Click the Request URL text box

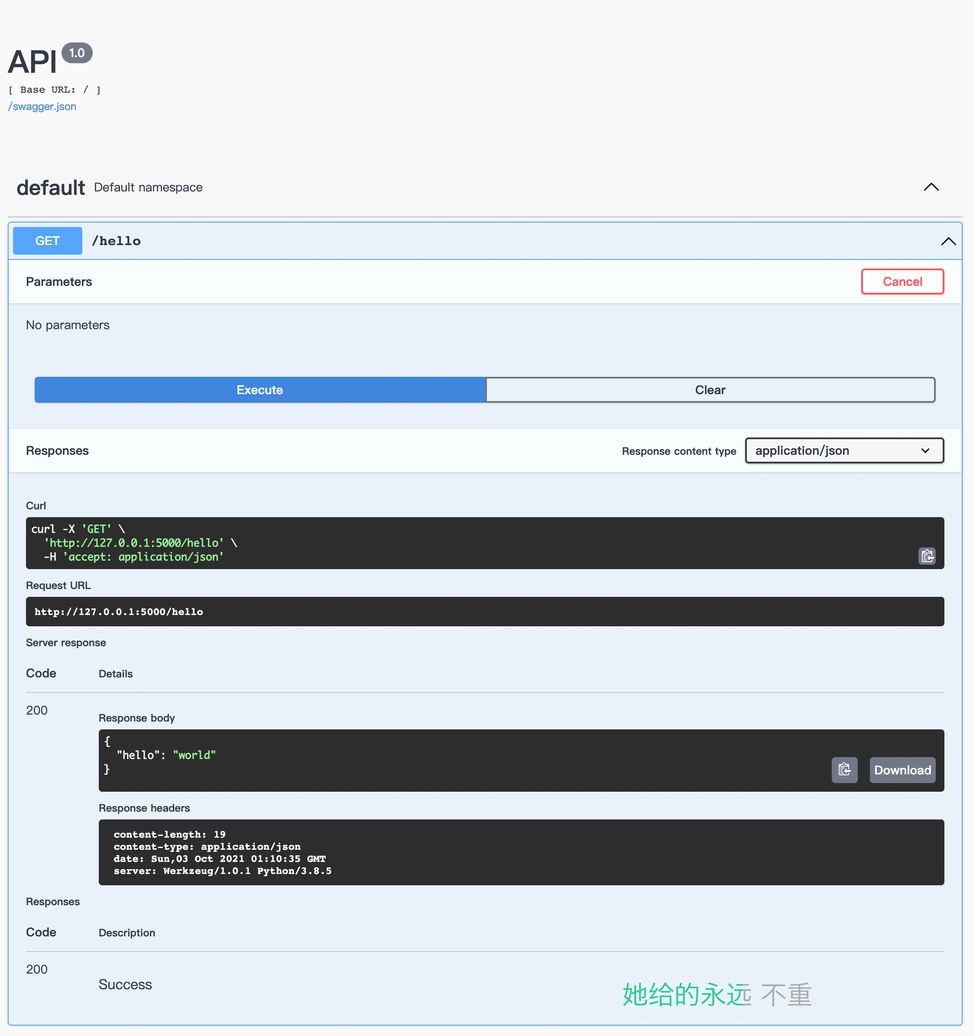pyautogui.click(x=484, y=611)
